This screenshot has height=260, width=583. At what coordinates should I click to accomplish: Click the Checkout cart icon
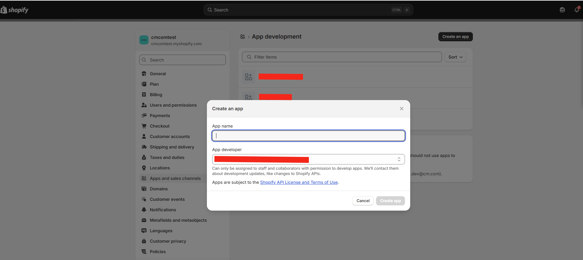[144, 126]
